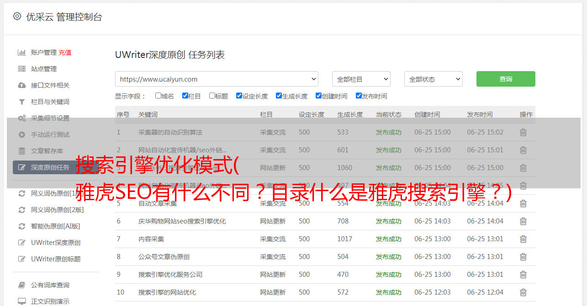The width and height of the screenshot is (587, 306).
Task: Open 同义词伪原创[2版] menu item
Action: 57,210
